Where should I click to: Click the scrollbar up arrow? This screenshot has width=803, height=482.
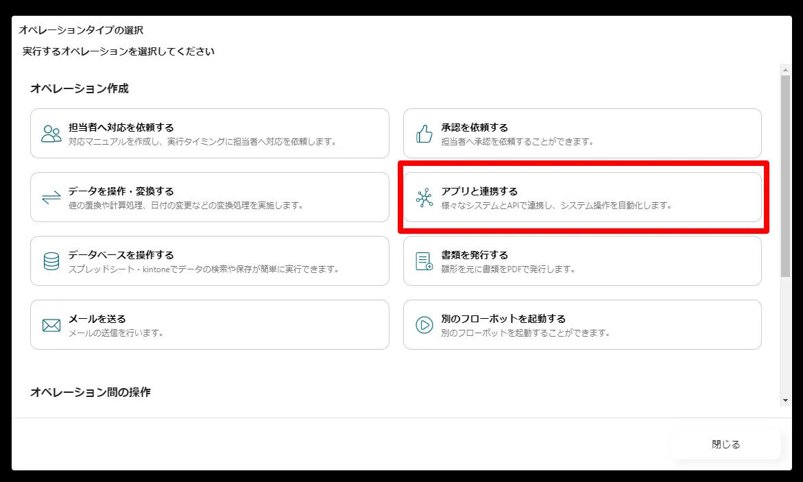click(x=786, y=70)
